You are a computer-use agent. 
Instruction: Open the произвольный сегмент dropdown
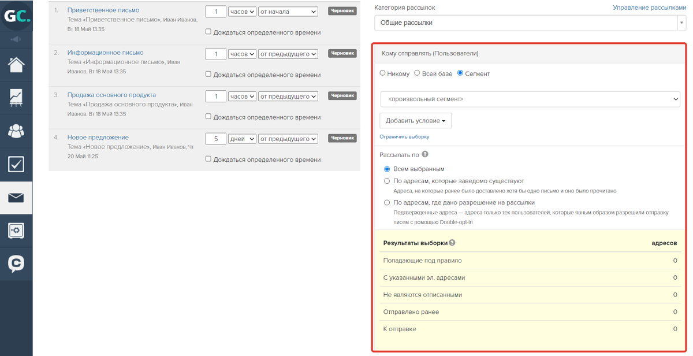coord(530,99)
